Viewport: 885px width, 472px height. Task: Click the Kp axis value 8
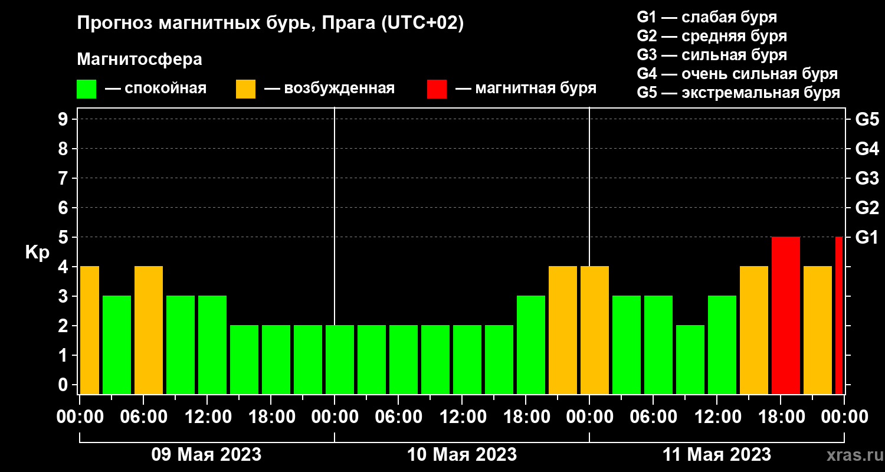64,149
